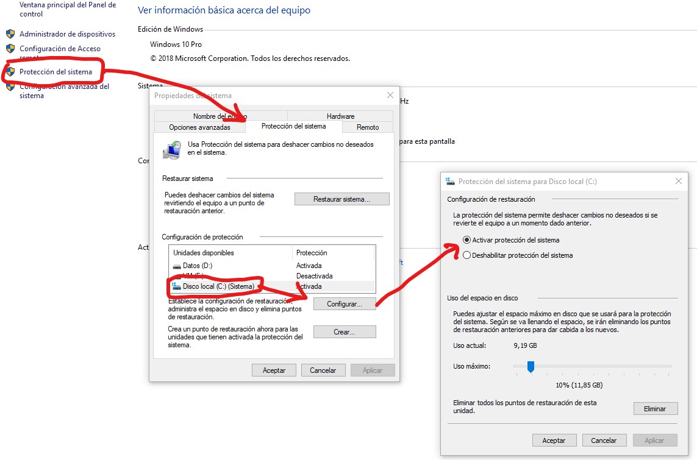Viewport: 697px width, 460px height.
Task: Select Disco local (C:) (Sistema) row
Action: coord(272,286)
